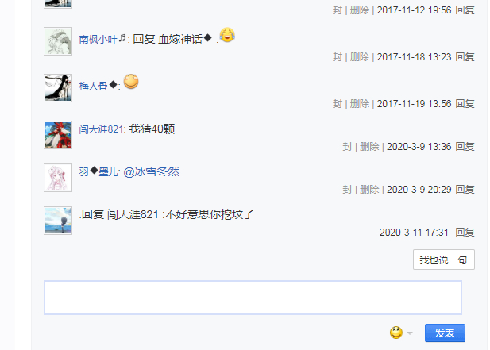The image size is (490, 350).
Task: Open 羽◆墨儿's avatar image
Action: (58, 178)
